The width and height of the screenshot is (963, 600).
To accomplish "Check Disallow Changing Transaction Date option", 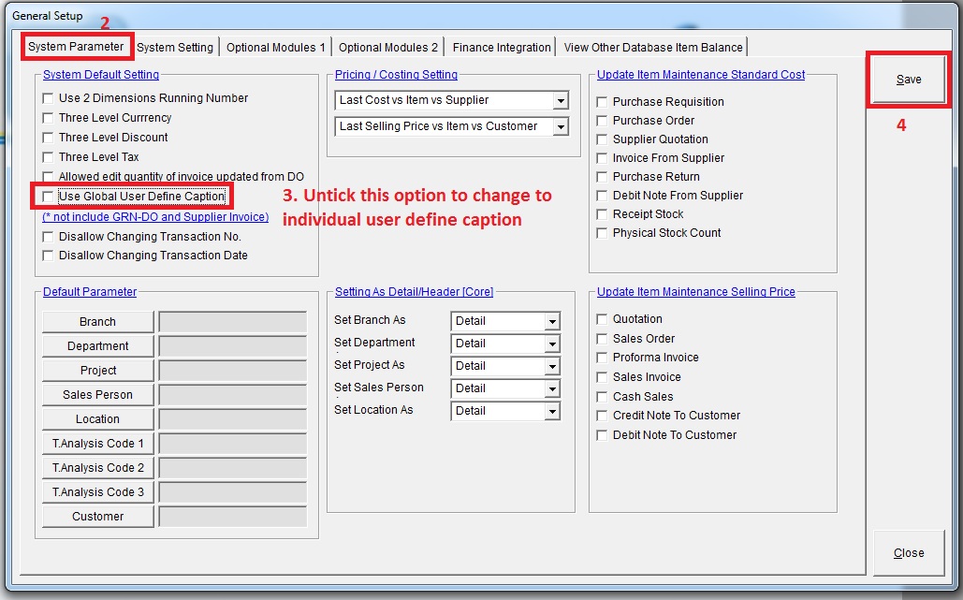I will pyautogui.click(x=48, y=256).
